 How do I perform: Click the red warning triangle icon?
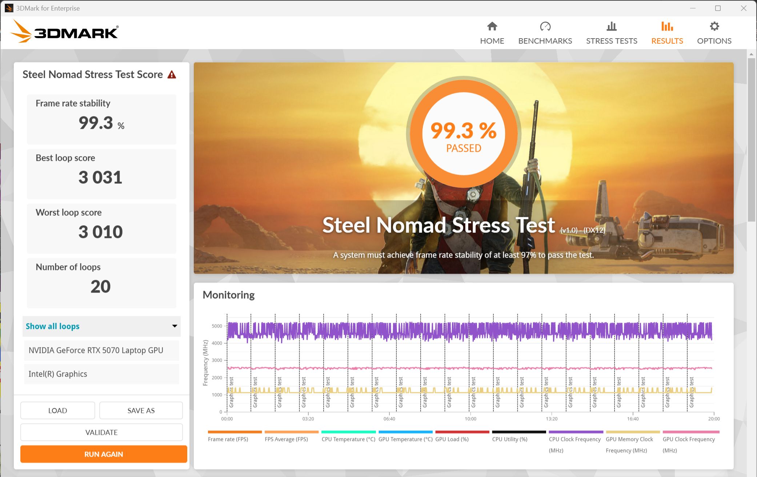pos(172,75)
